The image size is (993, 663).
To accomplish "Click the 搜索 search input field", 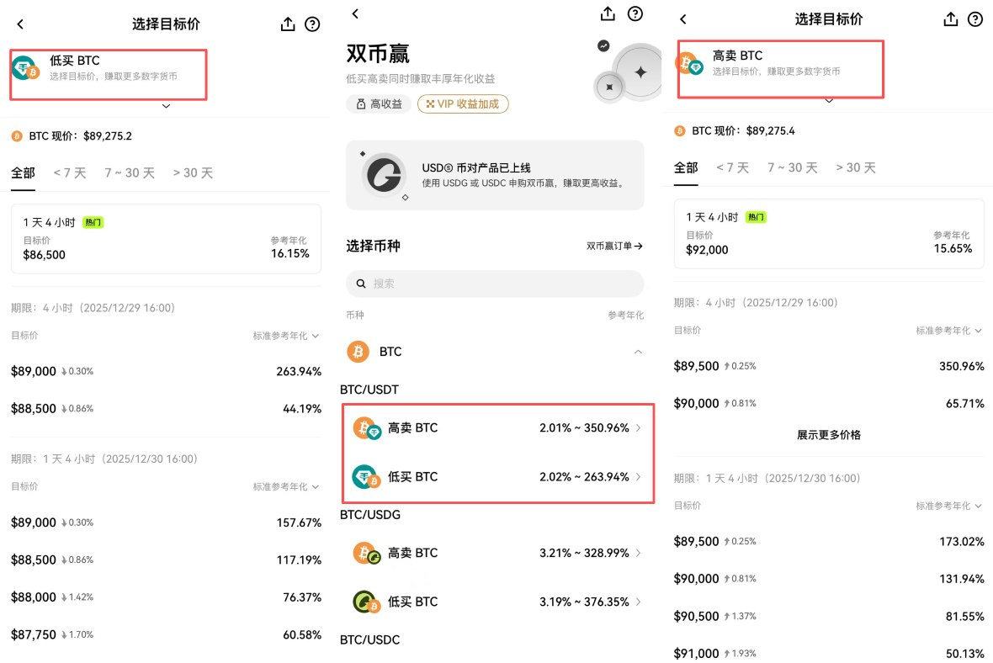I will click(495, 284).
